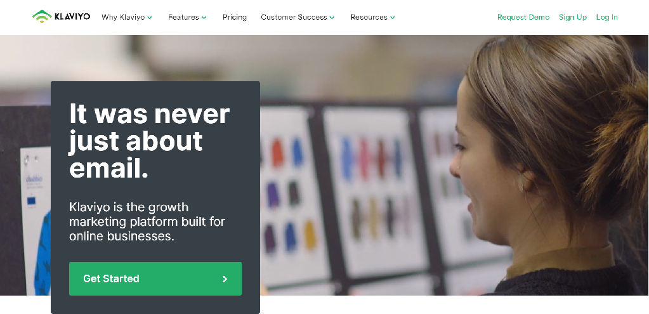The image size is (649, 314).
Task: Click the Sign Up link
Action: [573, 17]
